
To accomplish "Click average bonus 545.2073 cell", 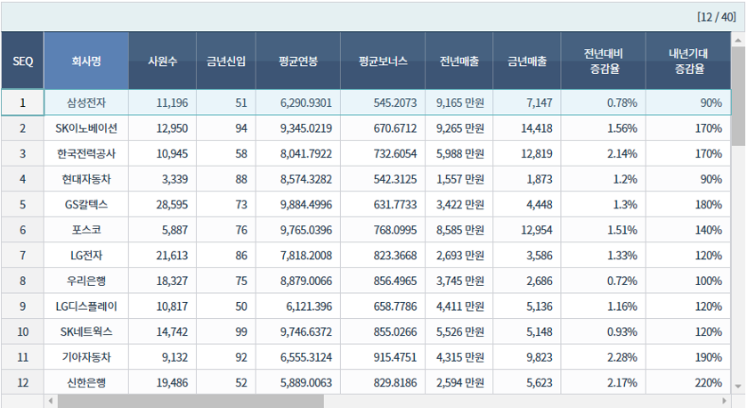I will pyautogui.click(x=383, y=102).
